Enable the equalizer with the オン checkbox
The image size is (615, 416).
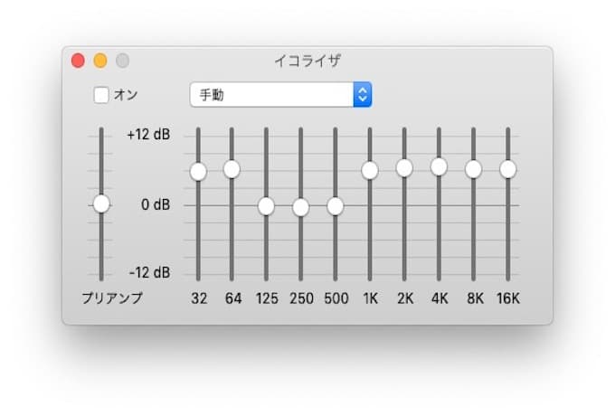point(101,95)
